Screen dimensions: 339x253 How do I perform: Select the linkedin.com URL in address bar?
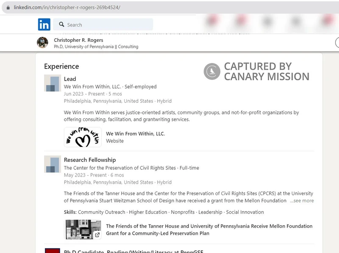pos(67,7)
